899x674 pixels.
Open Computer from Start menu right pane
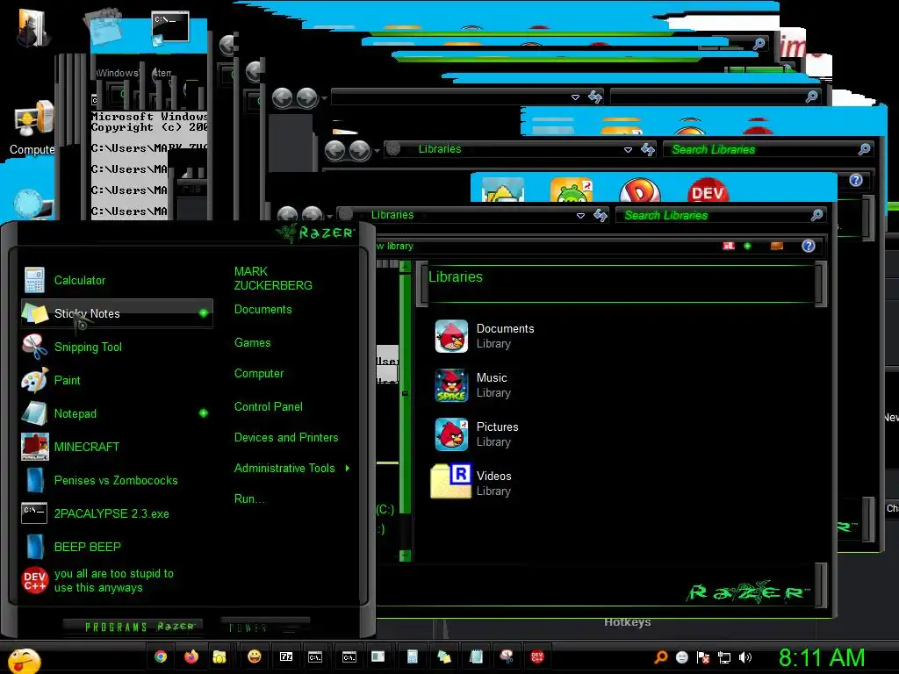[x=259, y=374]
